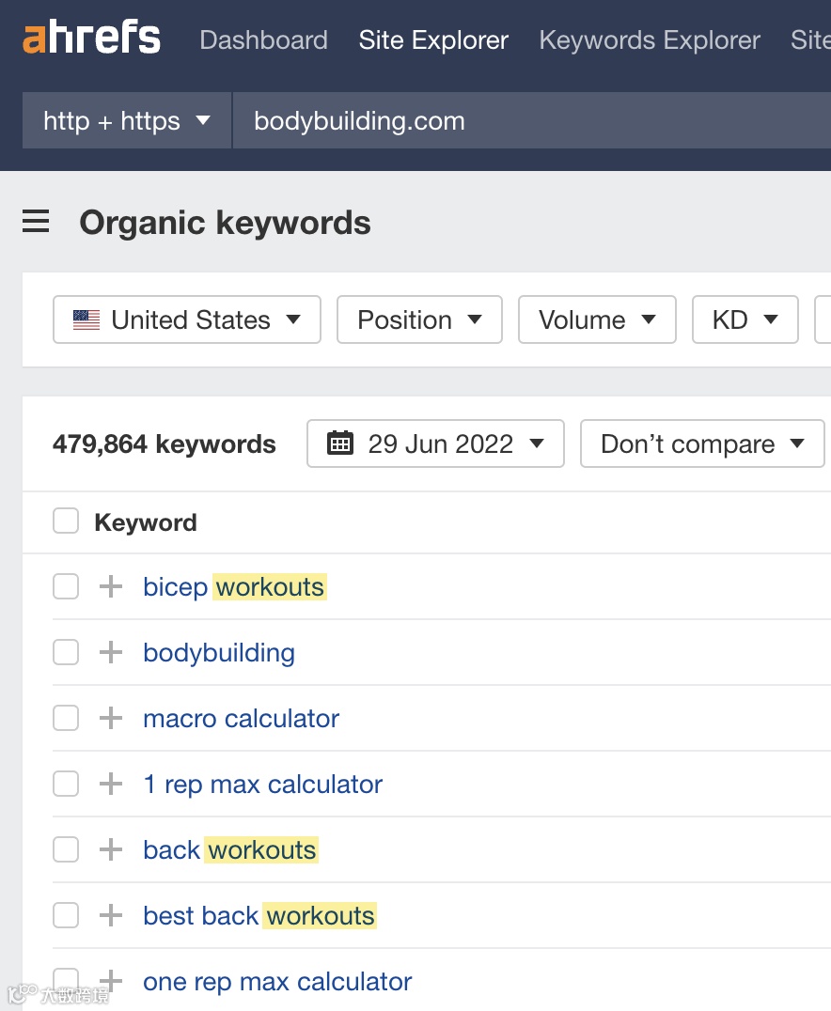
Task: Open the hamburger menu beside Organic keywords
Action: pos(36,222)
